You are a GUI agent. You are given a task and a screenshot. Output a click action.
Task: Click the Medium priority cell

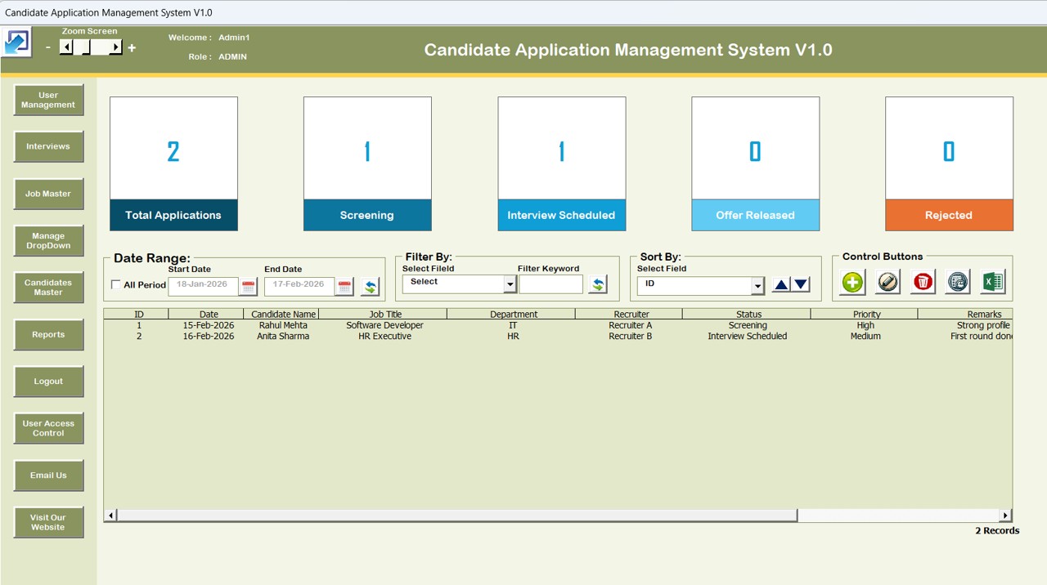[865, 336]
